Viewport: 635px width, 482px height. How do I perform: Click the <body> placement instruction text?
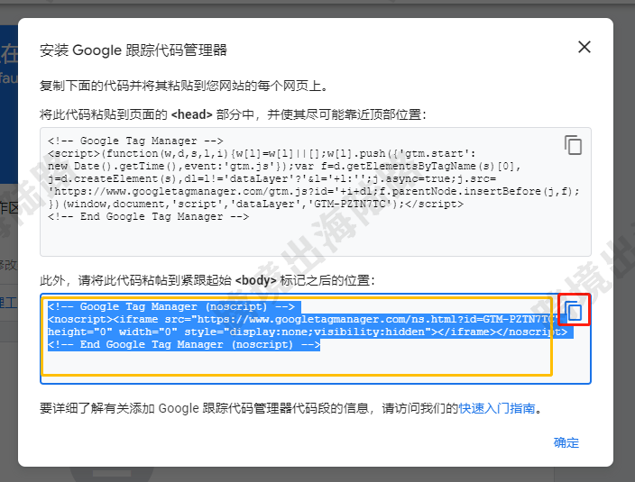[207, 280]
